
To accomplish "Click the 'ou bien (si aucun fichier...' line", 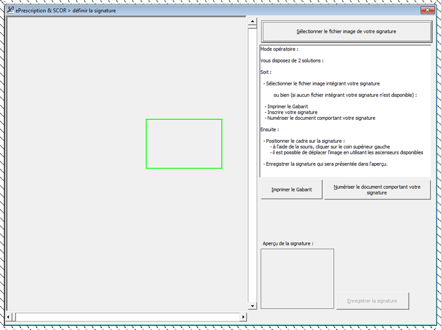I will pyautogui.click(x=345, y=95).
